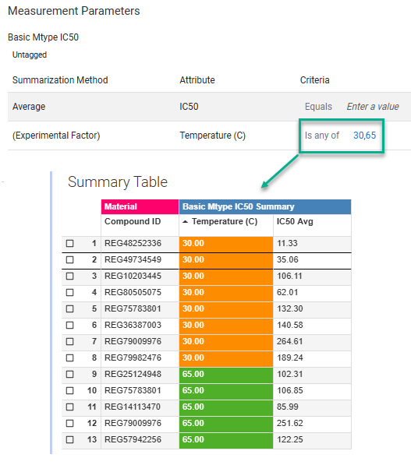Screen dimensions: 411x465
Task: Click the Untagged label
Action: pos(30,55)
